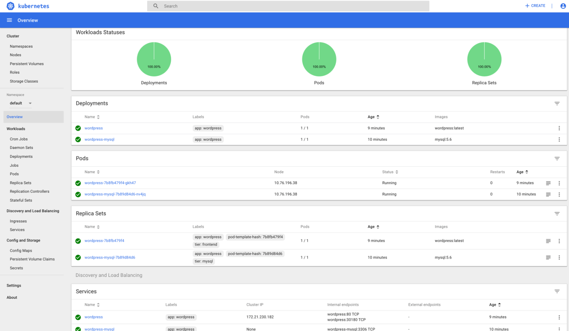Click the Kubernetes logo icon

pos(11,6)
